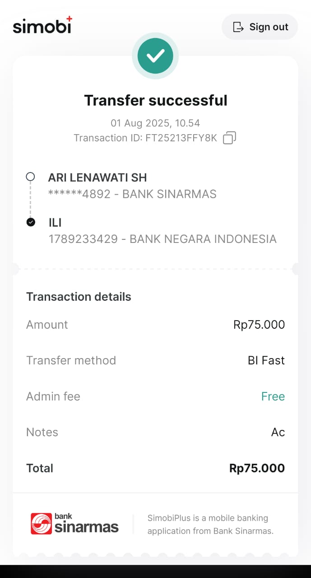Click the Transfer successful heading
The width and height of the screenshot is (311, 578).
pos(156,100)
